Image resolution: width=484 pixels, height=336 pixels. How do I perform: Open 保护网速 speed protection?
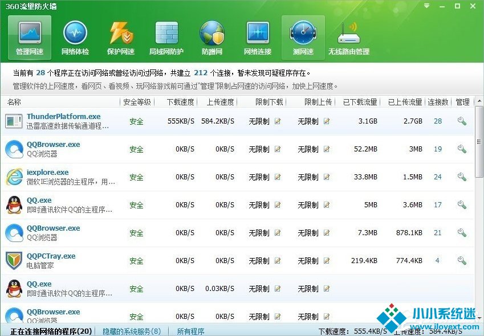point(121,37)
